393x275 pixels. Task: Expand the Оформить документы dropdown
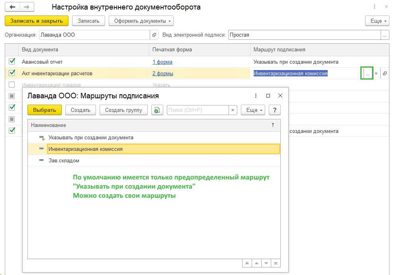click(141, 21)
